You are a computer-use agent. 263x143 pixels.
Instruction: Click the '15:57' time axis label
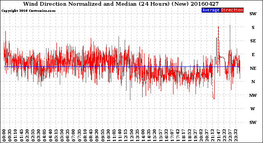[x=160, y=135]
